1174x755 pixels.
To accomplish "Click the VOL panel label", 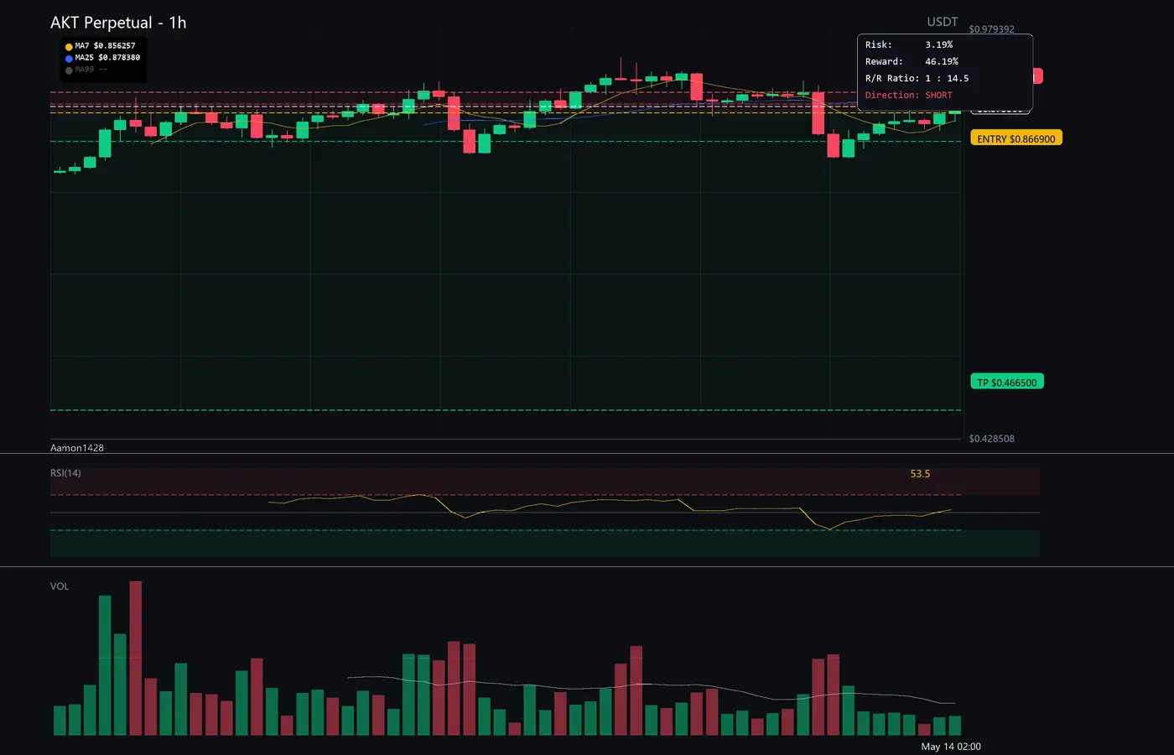I will (60, 586).
